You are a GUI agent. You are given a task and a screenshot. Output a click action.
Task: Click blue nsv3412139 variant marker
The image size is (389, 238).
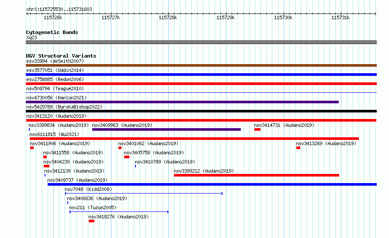(x=45, y=175)
